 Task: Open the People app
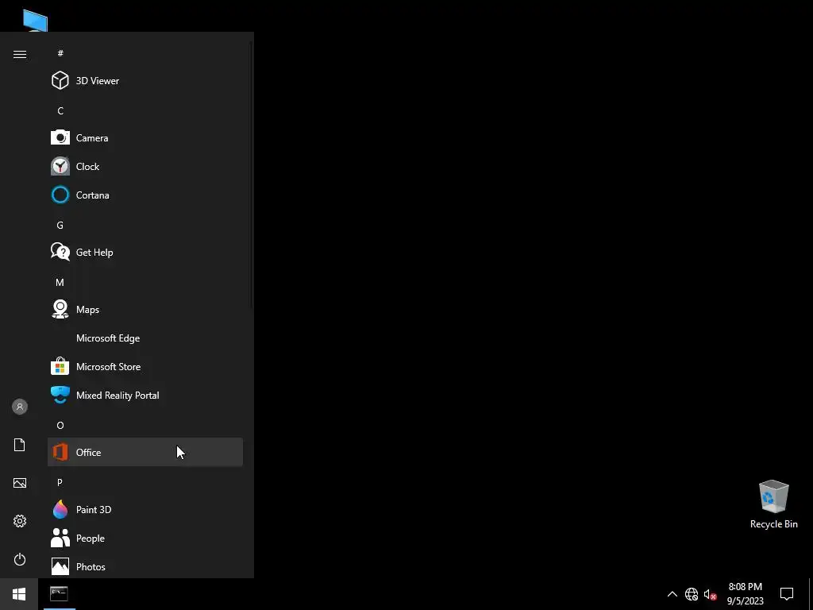click(145, 539)
